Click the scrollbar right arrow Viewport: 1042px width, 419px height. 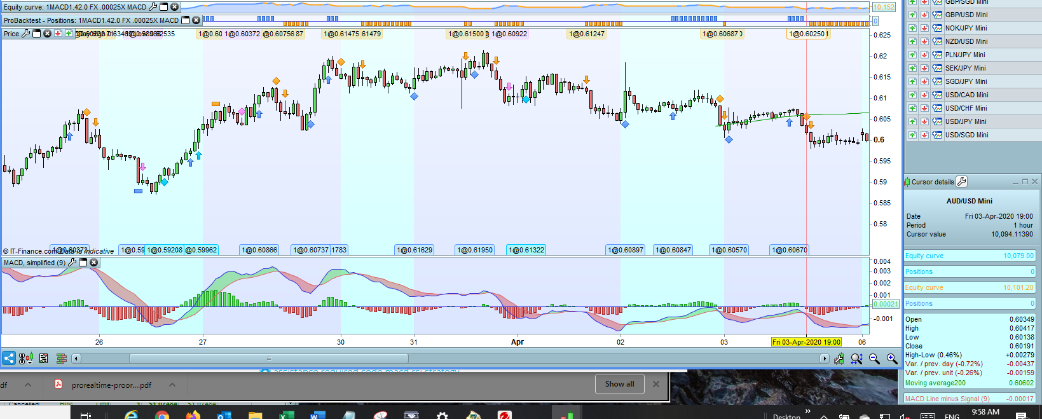825,359
